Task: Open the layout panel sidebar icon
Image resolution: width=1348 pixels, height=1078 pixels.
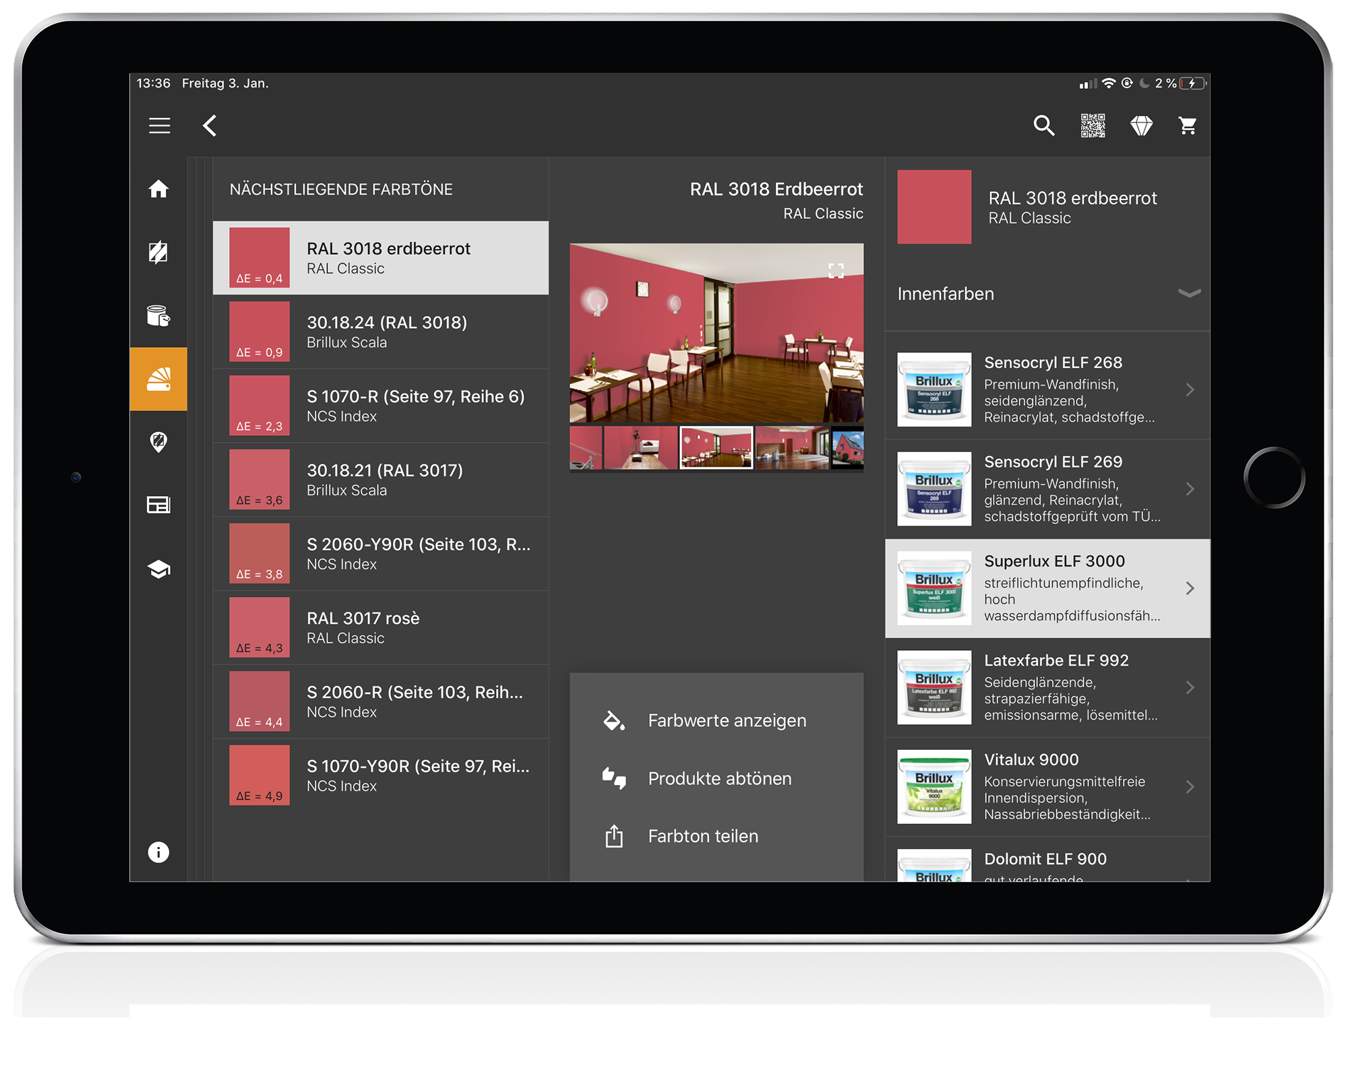Action: (158, 505)
